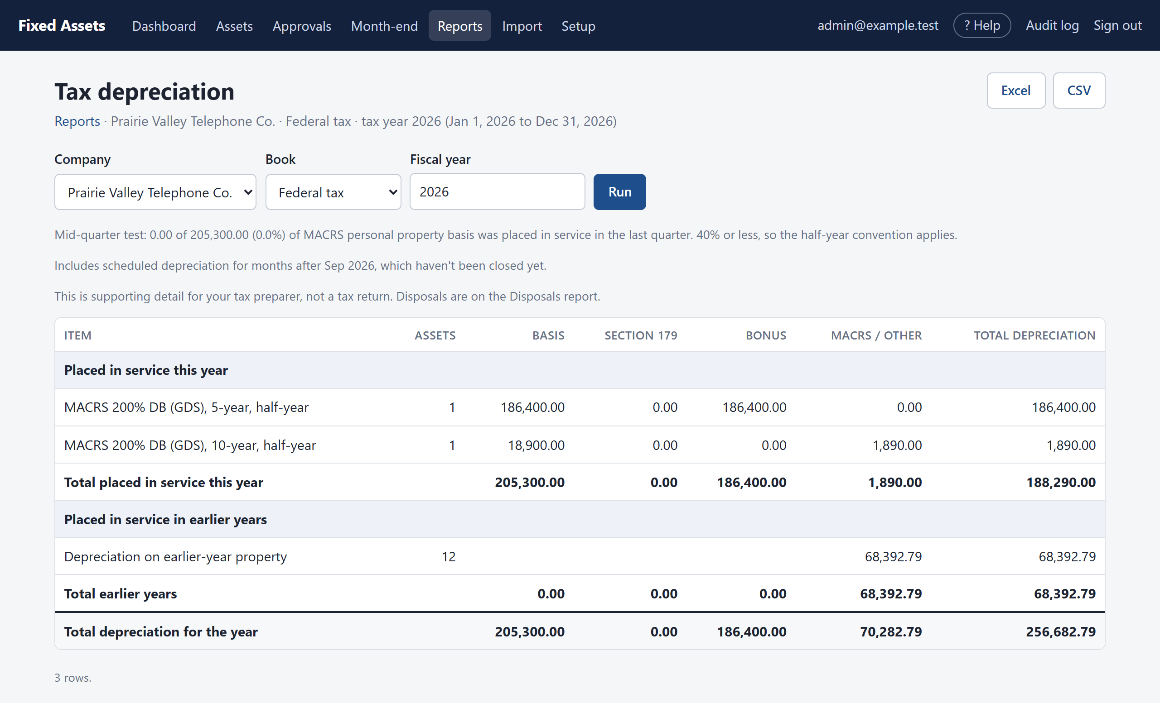Click the Placed in service this year heading
This screenshot has height=703, width=1160.
coord(146,370)
